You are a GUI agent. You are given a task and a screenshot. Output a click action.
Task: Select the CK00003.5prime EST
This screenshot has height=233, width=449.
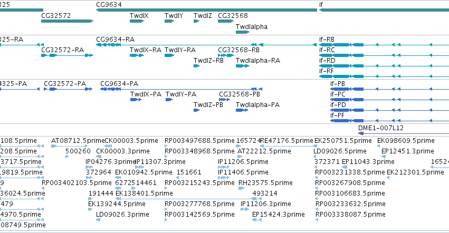point(108,146)
